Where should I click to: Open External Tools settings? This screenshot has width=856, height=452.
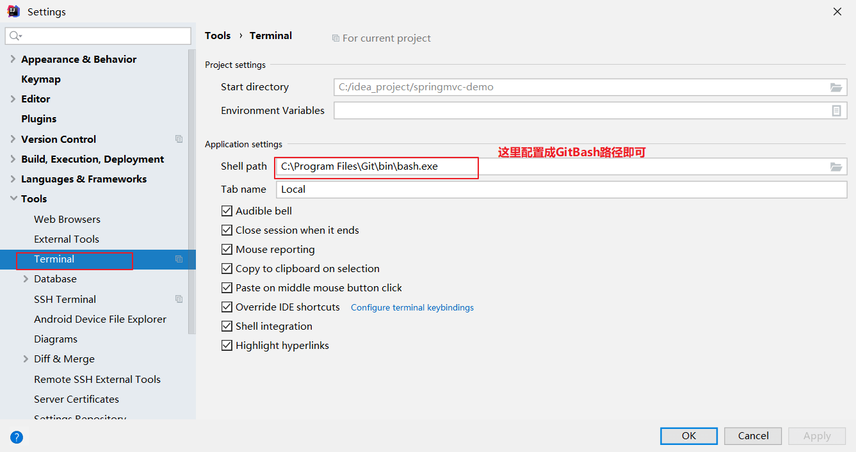point(67,239)
